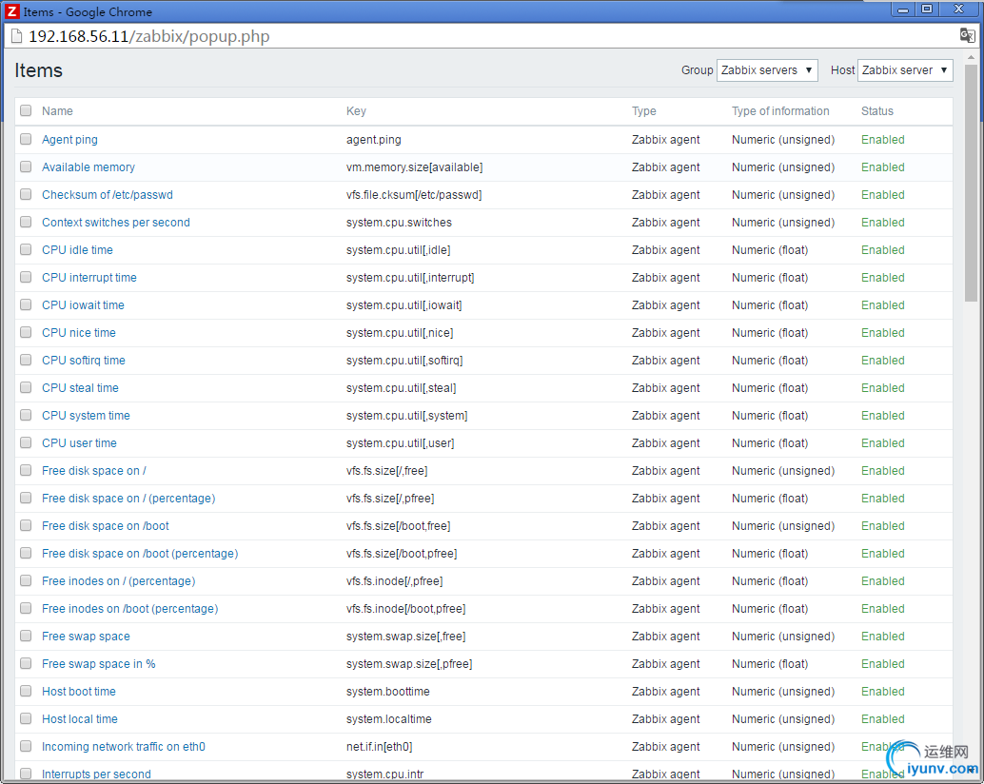Click the translate page icon in address bar
The image size is (984, 784).
pyautogui.click(x=967, y=35)
